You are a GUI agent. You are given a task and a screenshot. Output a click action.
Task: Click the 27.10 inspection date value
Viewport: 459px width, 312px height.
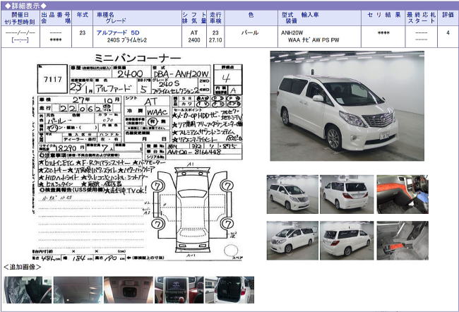point(215,40)
